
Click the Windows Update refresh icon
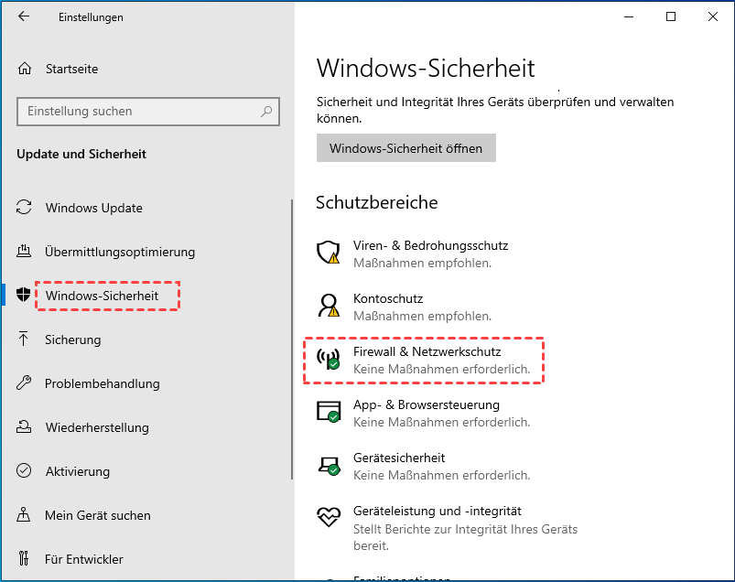coord(25,208)
